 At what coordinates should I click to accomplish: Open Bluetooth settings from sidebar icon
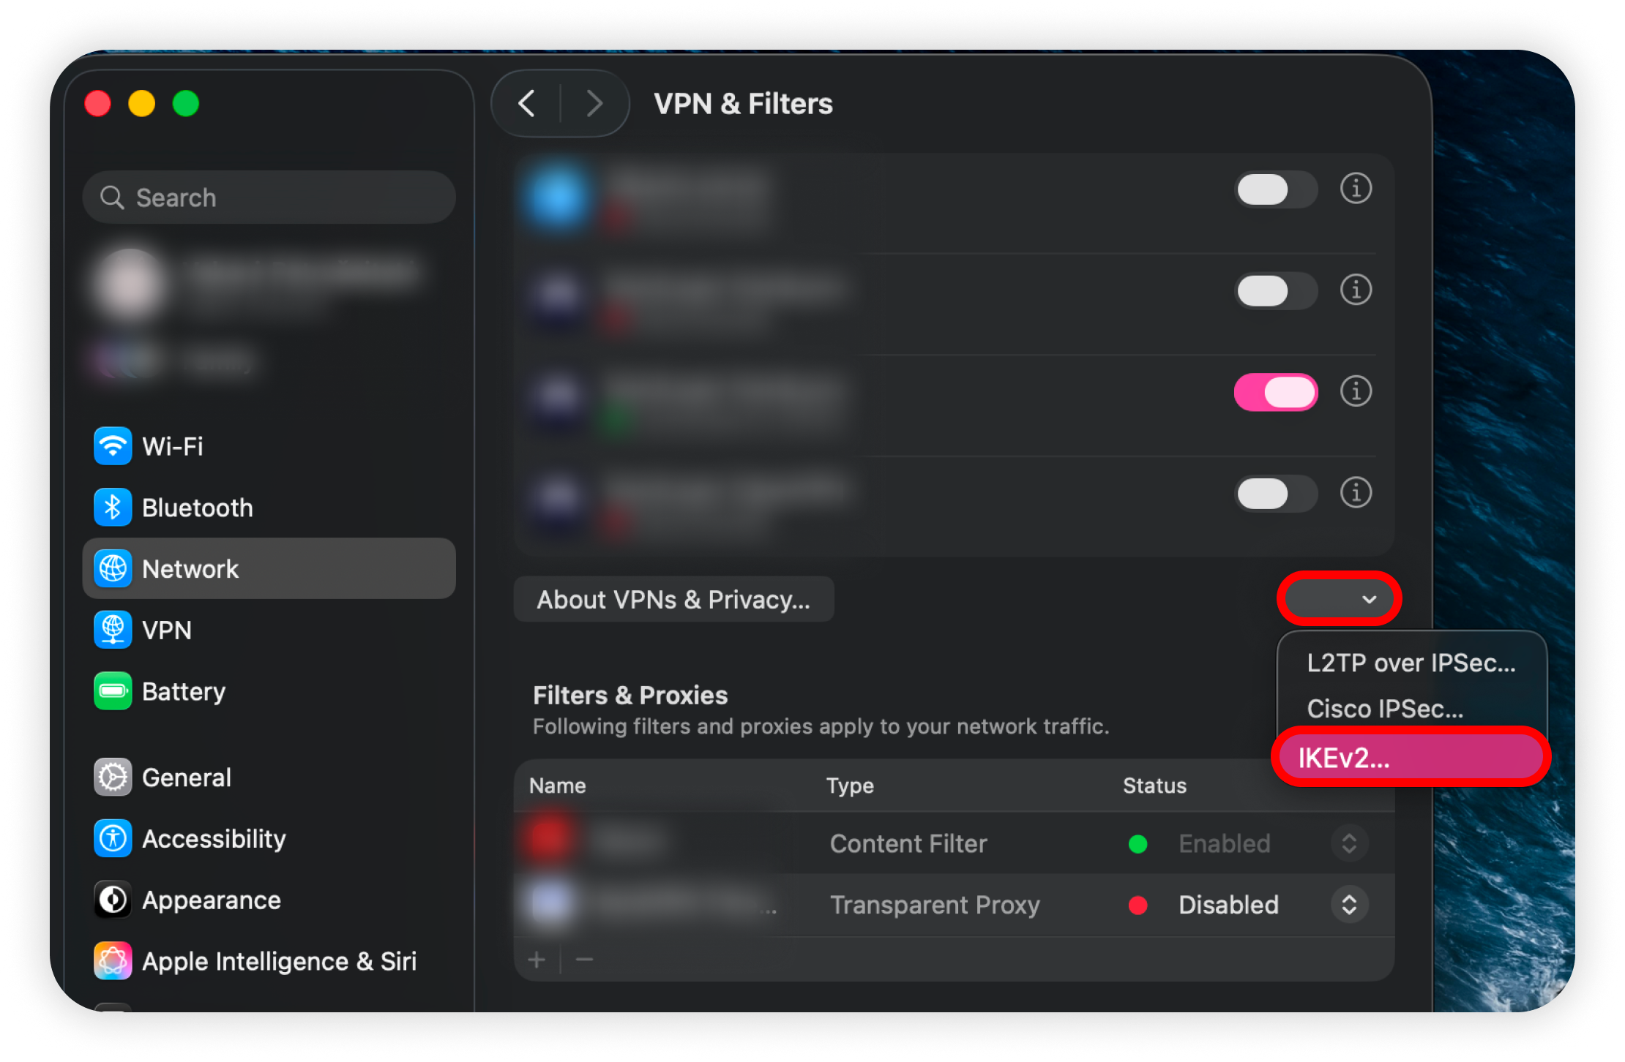113,508
